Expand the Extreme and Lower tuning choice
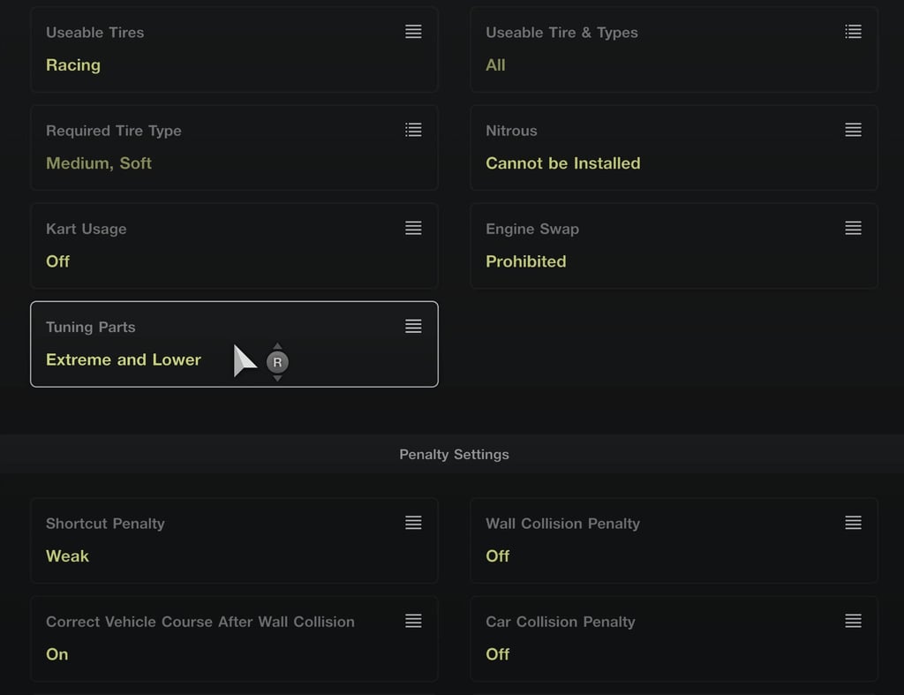 [x=124, y=359]
